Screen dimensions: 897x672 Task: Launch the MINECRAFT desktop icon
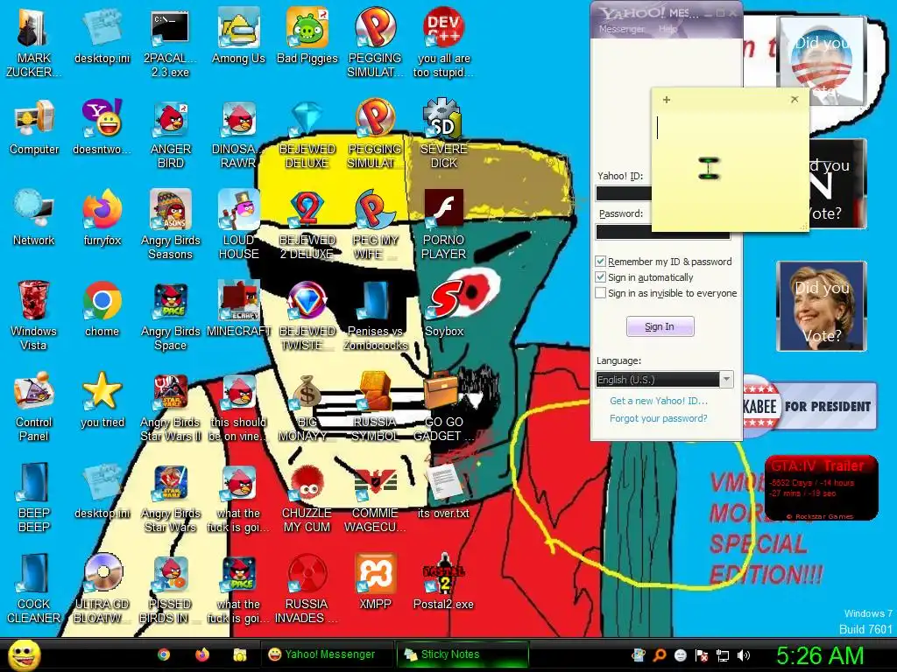pos(238,309)
